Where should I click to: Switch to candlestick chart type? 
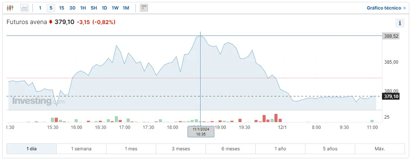click(x=10, y=8)
